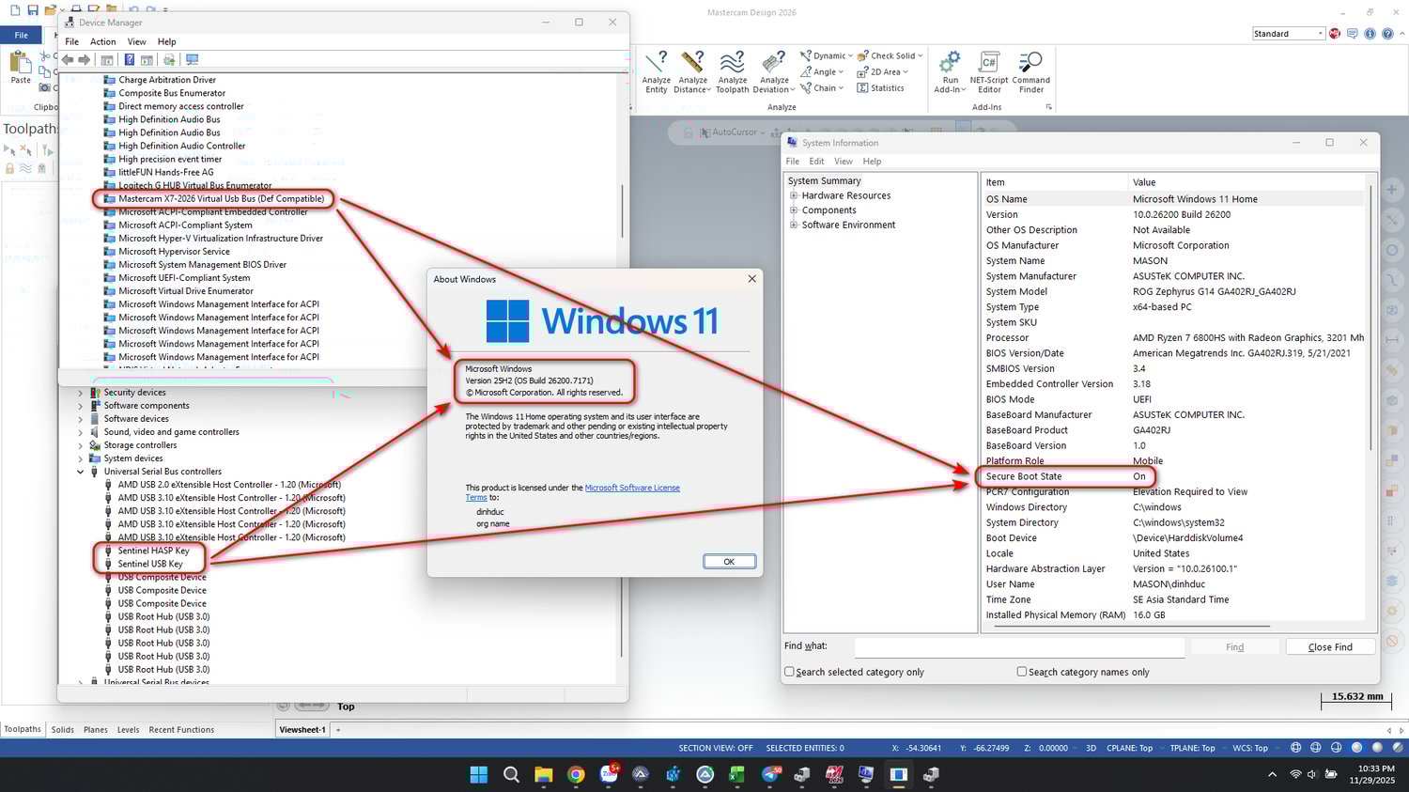Open the Mastercam info icon at top right
This screenshot has height=792, width=1409.
tap(1370, 34)
